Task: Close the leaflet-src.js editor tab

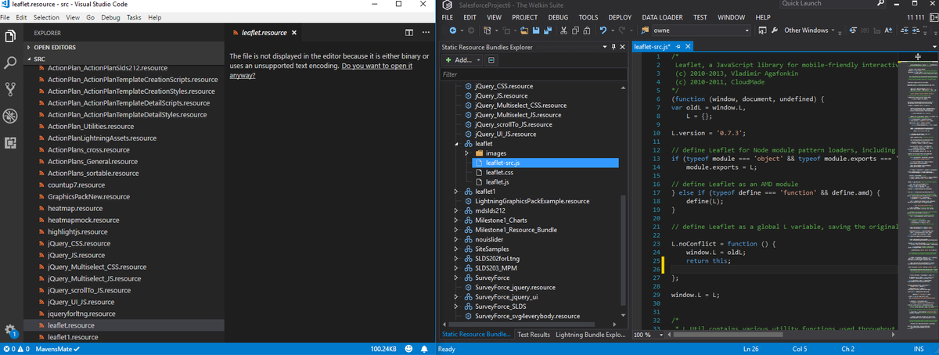Action: tap(687, 47)
